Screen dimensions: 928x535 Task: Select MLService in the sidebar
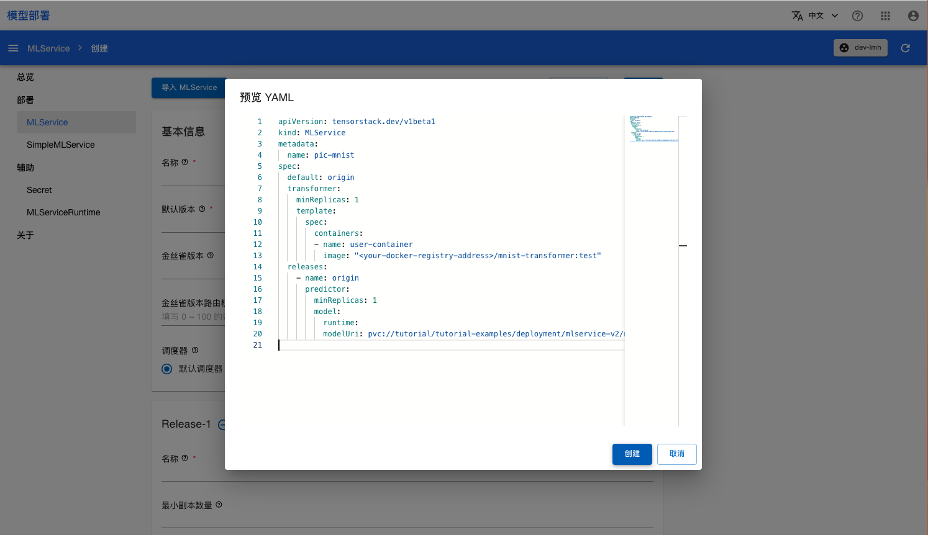[76, 122]
